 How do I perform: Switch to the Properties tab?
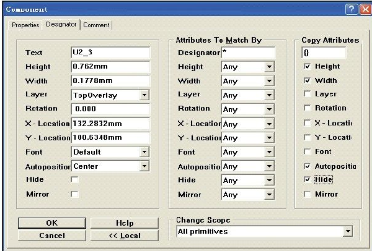click(x=26, y=25)
